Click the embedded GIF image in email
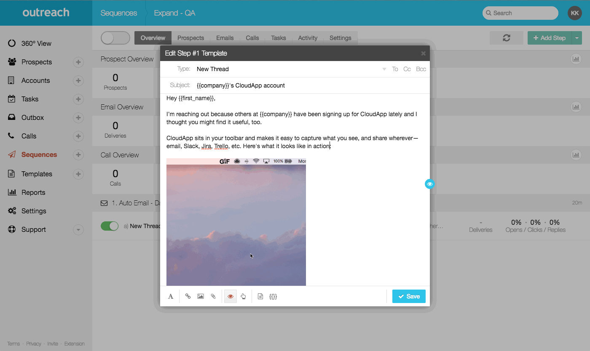The image size is (590, 351). tap(236, 222)
